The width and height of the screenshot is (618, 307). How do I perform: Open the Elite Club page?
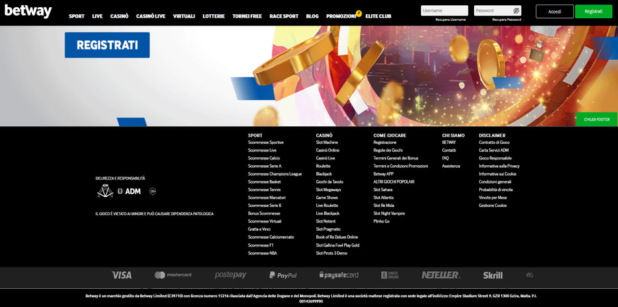coord(379,16)
